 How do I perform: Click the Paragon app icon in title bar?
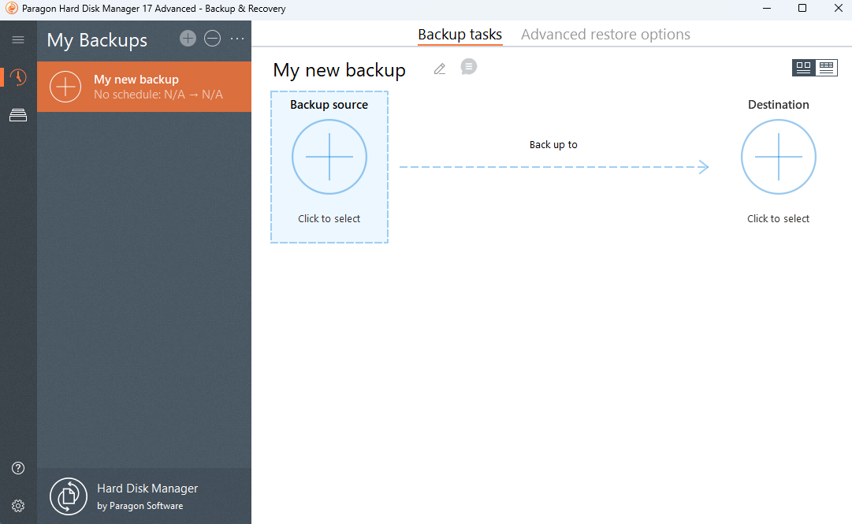coord(11,8)
